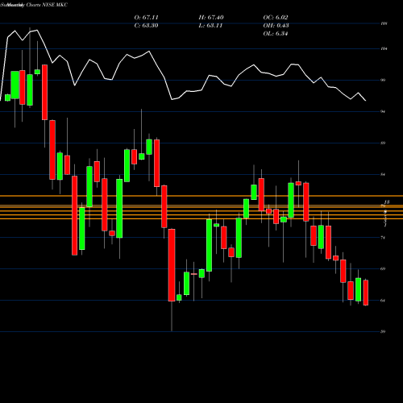Click the end point of white indicator line
This screenshot has width=403, height=403.
point(366,101)
